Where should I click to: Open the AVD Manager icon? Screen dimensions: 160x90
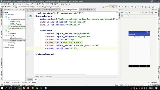coord(145,7)
